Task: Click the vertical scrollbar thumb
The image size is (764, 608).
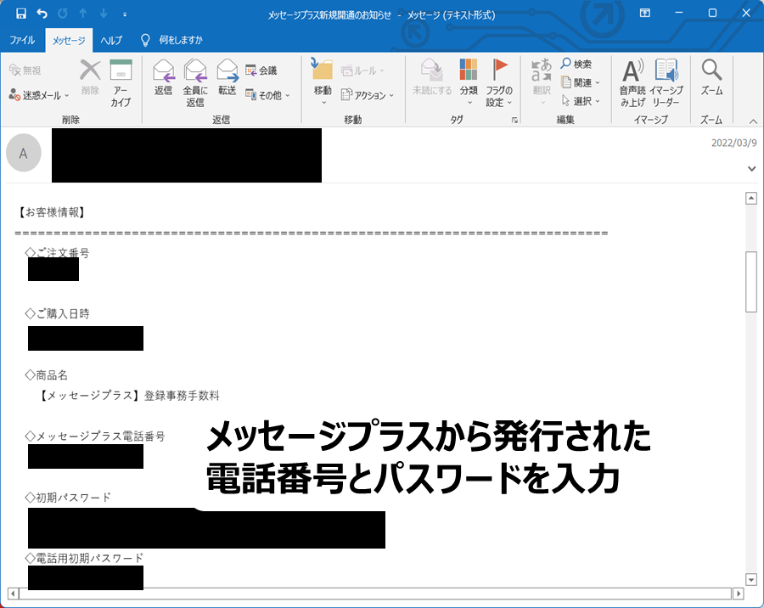Action: tap(751, 282)
